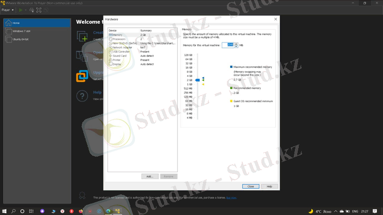Select the Ubuntu 64-bit virtual machine

point(37,39)
